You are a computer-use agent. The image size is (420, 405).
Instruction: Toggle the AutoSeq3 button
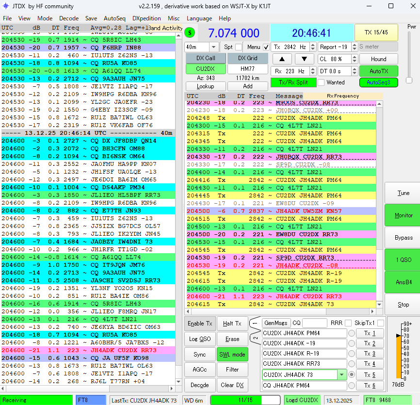click(378, 82)
